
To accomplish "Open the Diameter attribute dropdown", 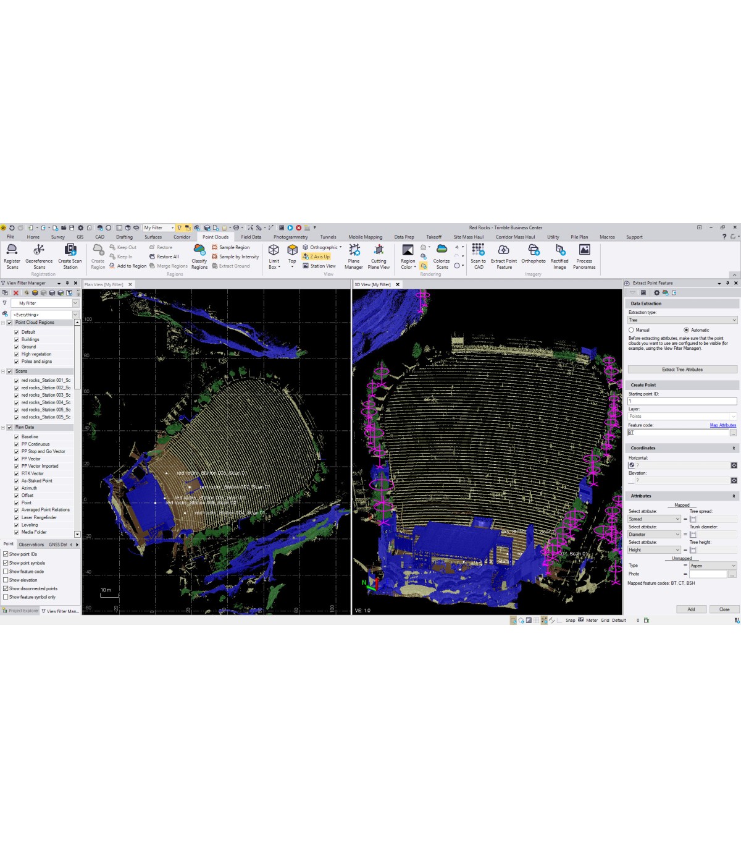I will (x=654, y=535).
